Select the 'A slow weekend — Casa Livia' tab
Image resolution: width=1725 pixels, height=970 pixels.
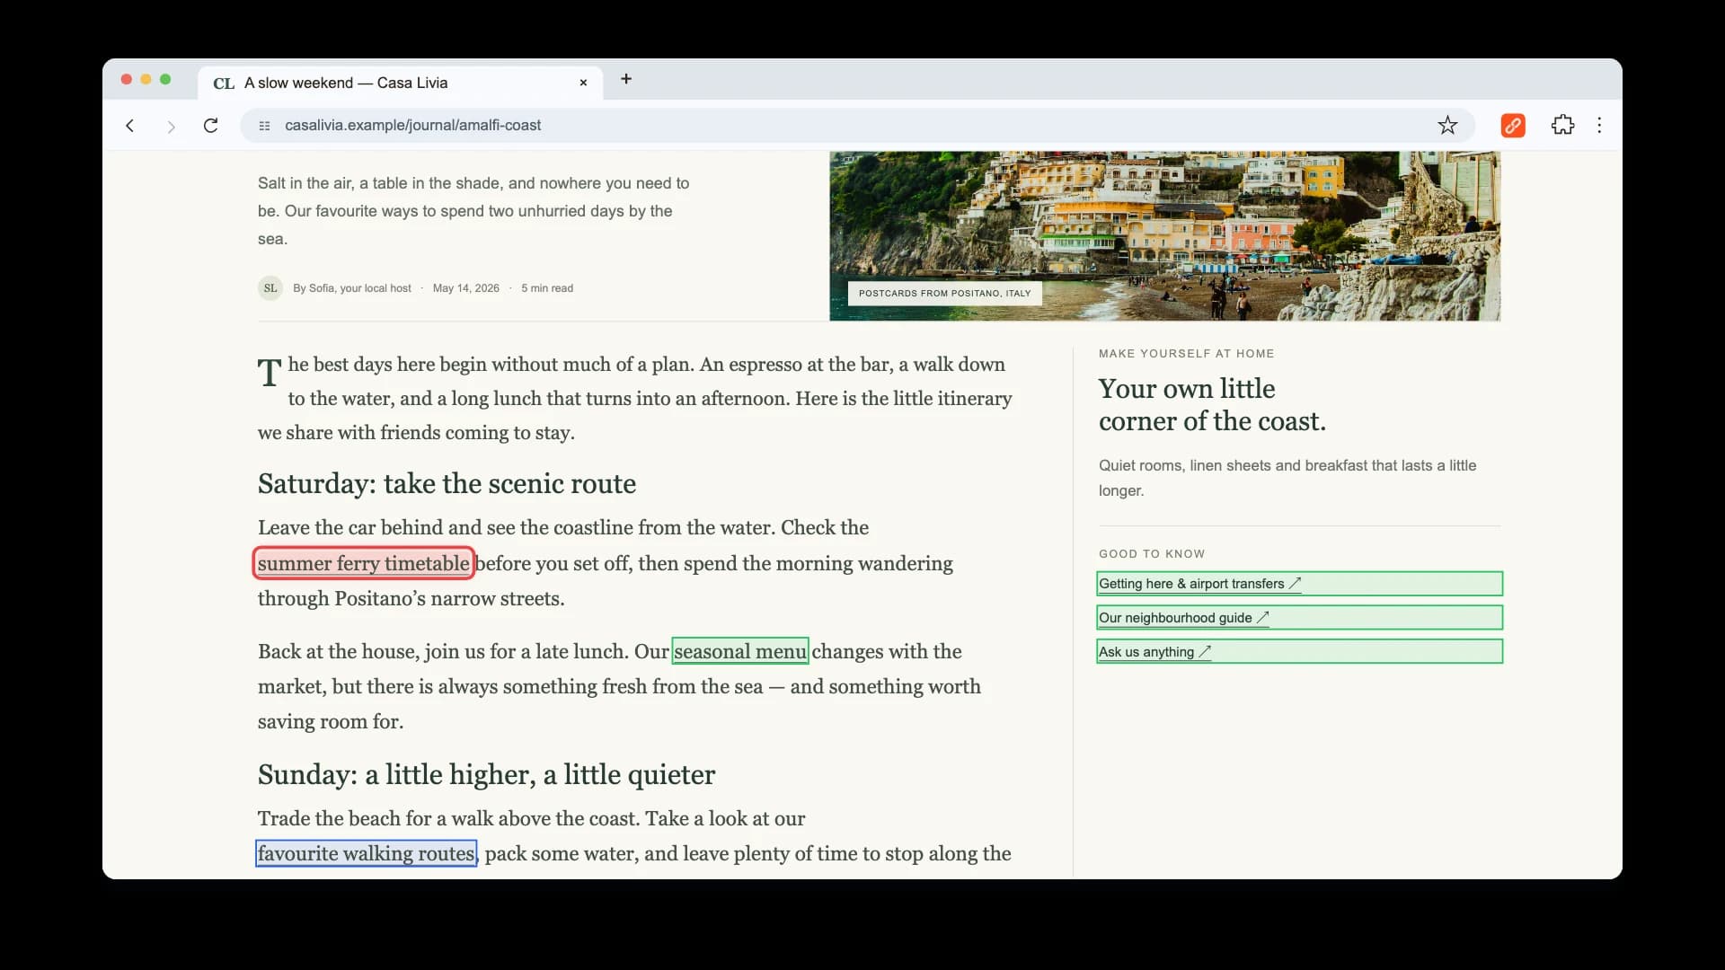(x=400, y=83)
